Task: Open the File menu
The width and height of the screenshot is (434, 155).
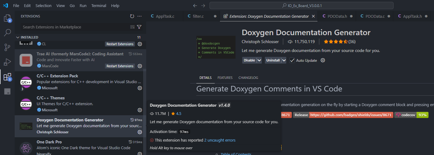Action: pos(16,6)
